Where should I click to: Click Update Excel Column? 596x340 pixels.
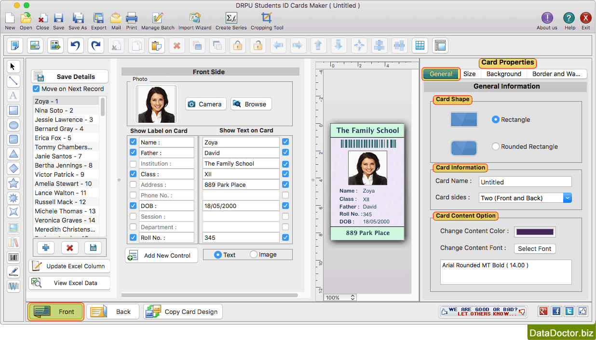(x=70, y=266)
